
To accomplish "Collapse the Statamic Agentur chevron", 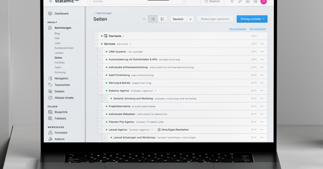I will [x=156, y=91].
